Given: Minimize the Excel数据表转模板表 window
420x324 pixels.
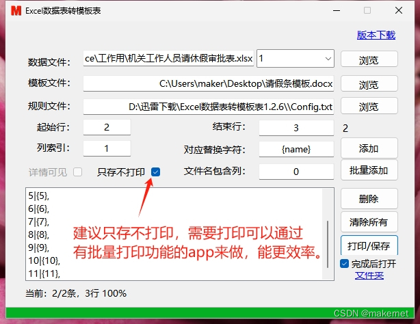Looking at the screenshot, I should [x=337, y=11].
